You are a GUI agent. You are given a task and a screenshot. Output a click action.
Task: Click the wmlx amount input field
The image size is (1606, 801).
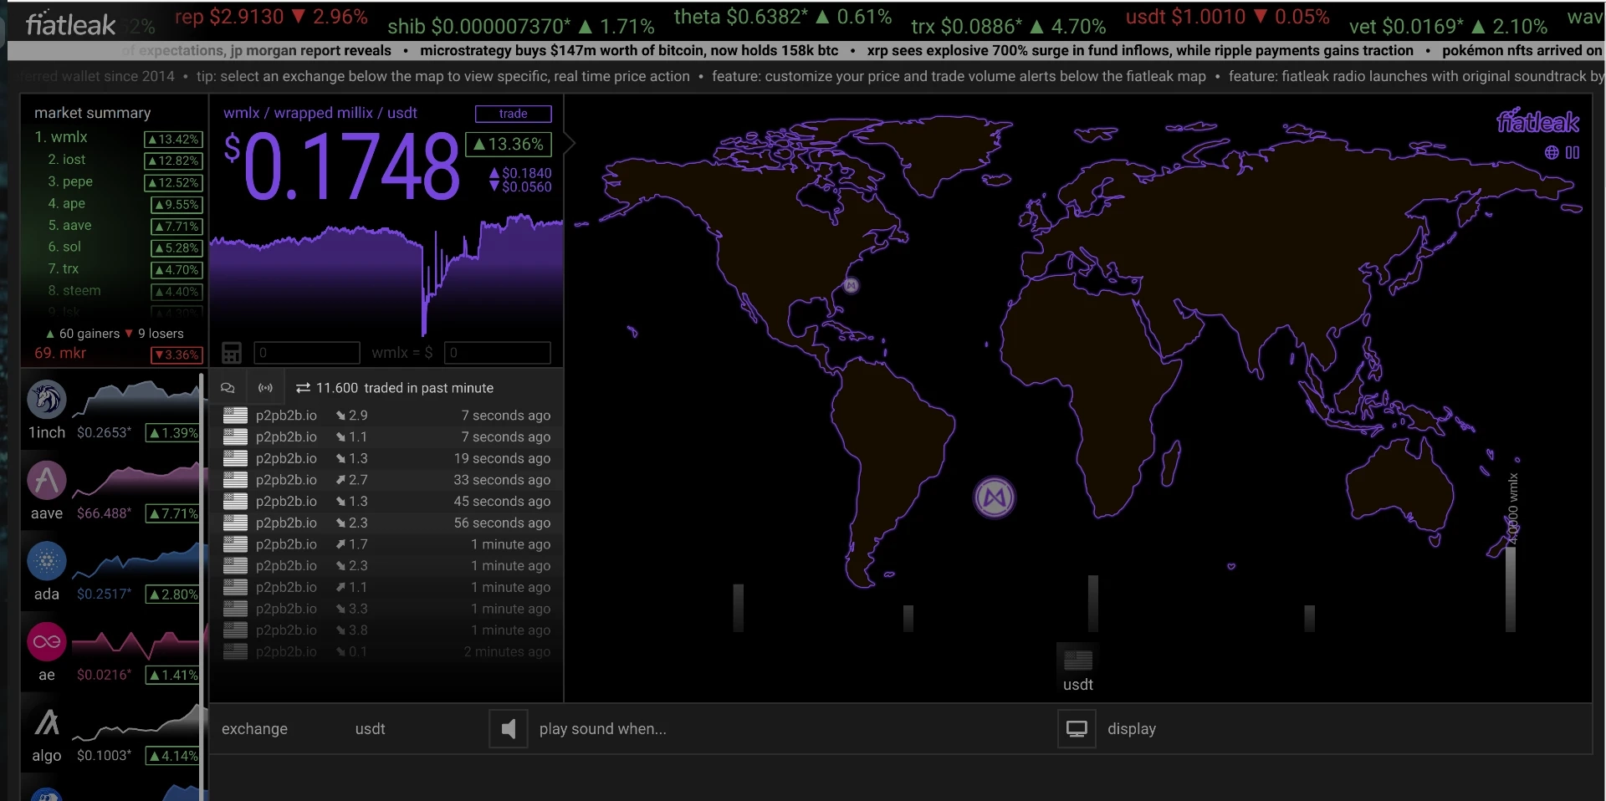[307, 353]
